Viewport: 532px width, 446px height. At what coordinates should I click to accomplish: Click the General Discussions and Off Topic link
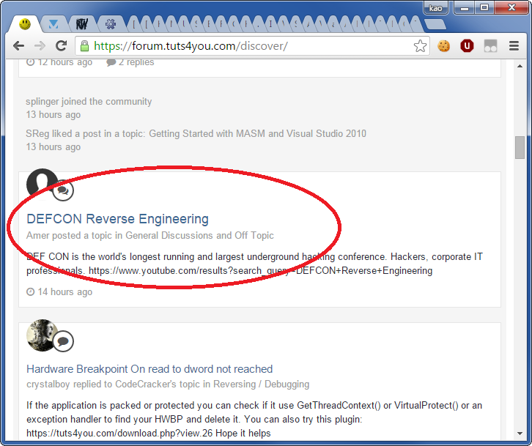[199, 236]
